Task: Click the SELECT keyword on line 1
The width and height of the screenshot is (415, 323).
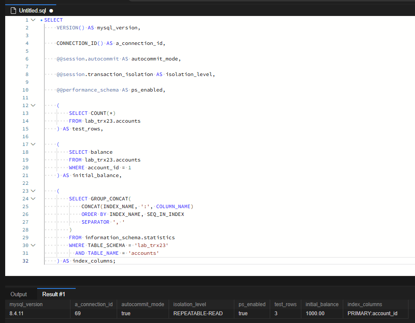Action: pos(54,20)
